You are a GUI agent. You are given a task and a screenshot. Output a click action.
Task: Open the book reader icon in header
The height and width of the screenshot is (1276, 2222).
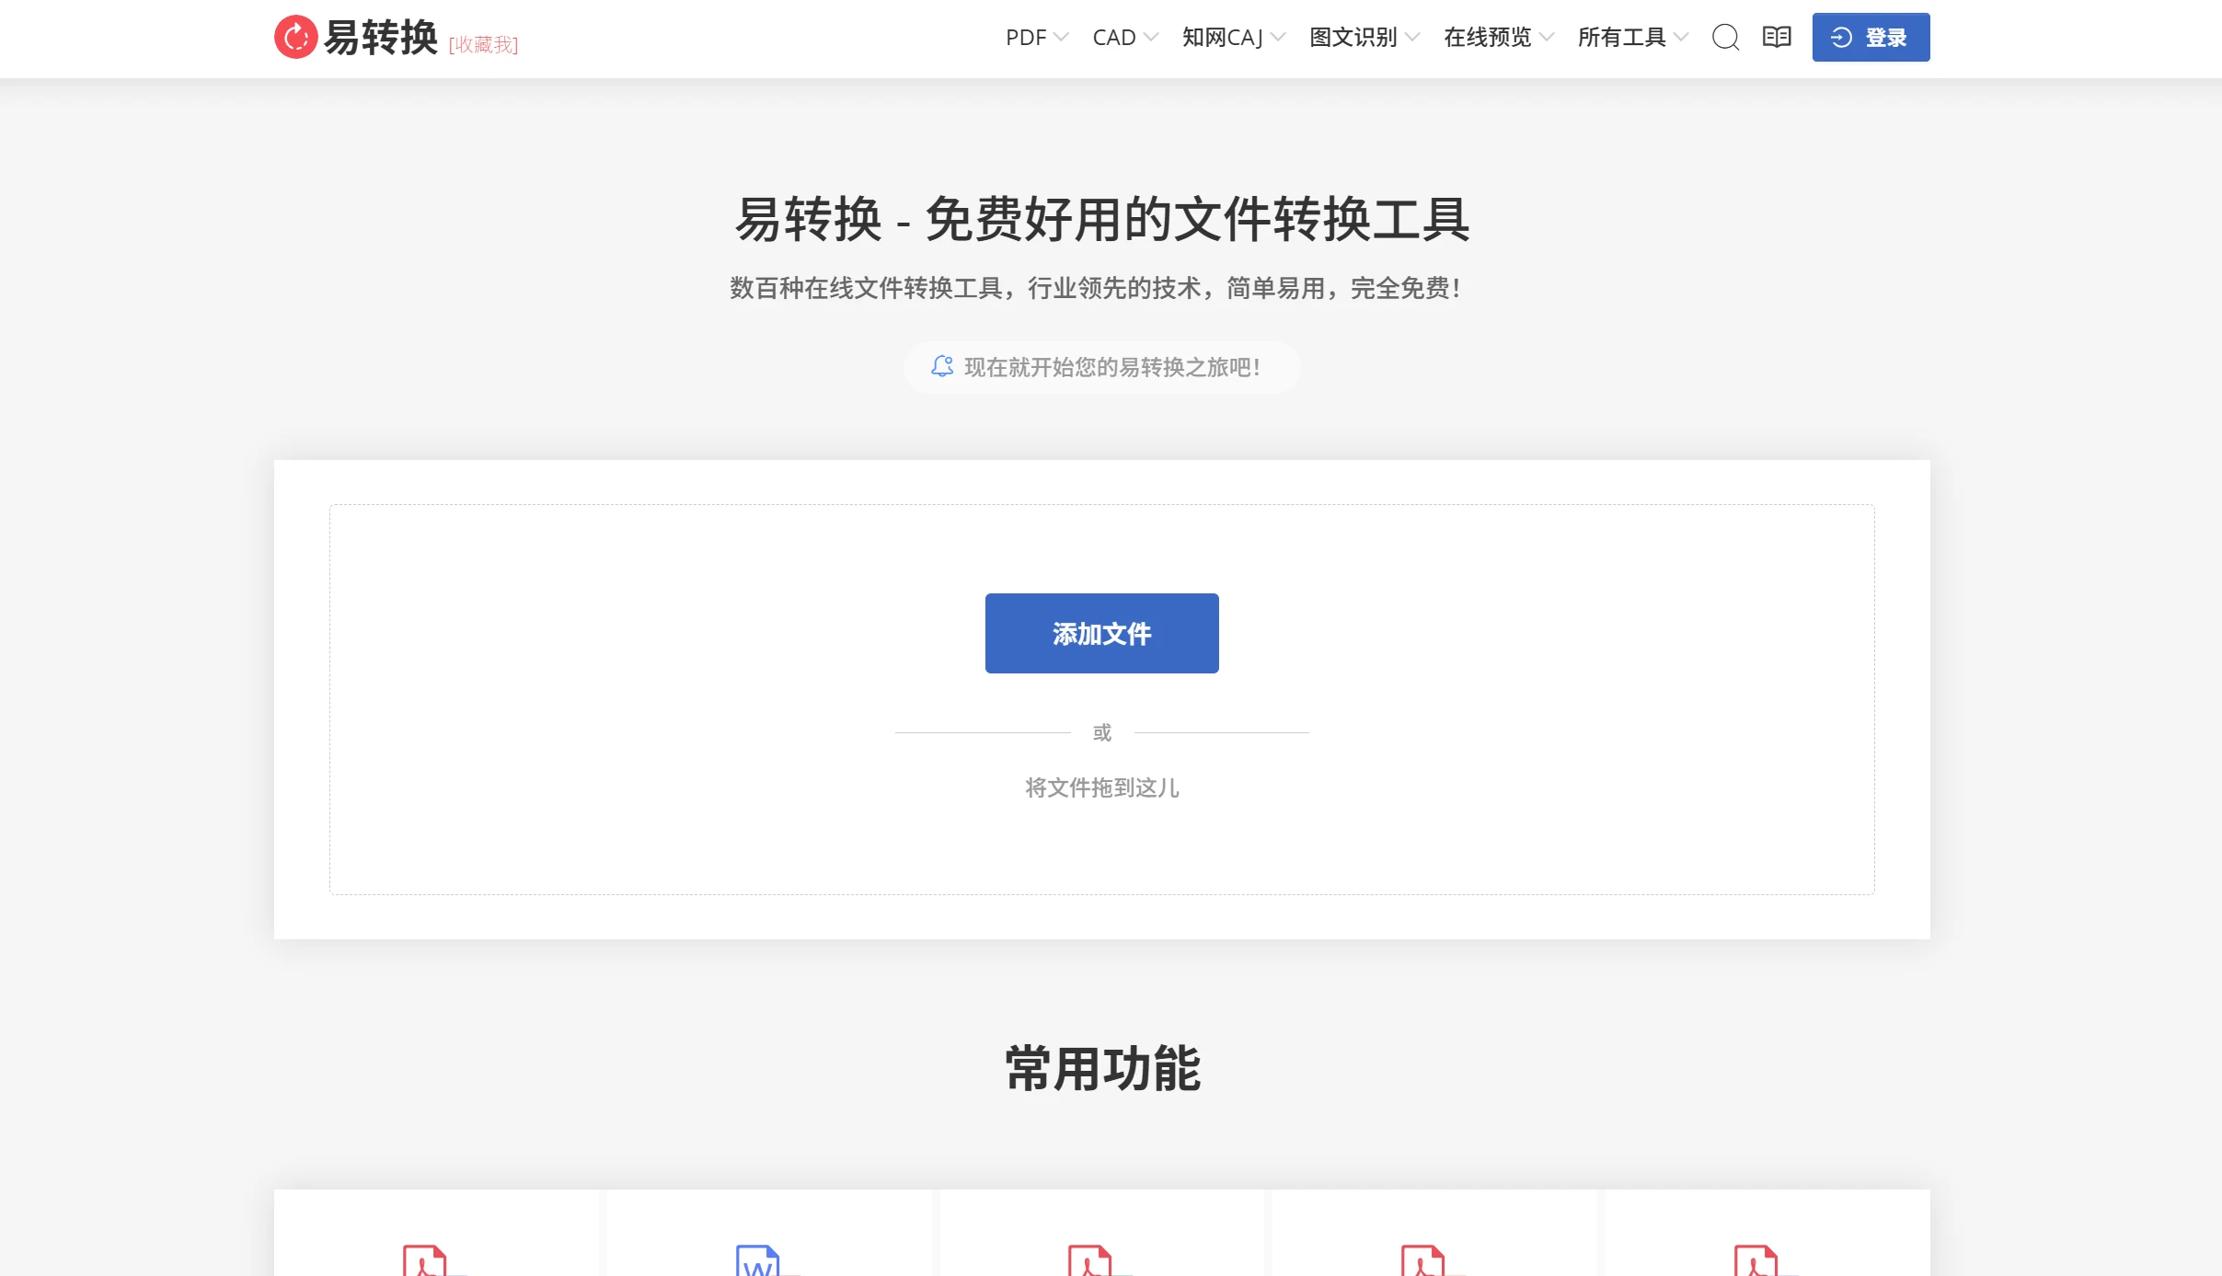(1777, 37)
